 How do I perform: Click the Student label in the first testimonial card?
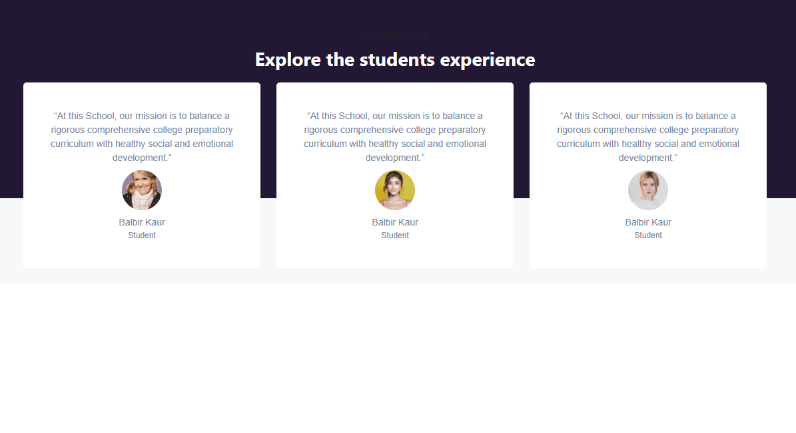coord(142,235)
